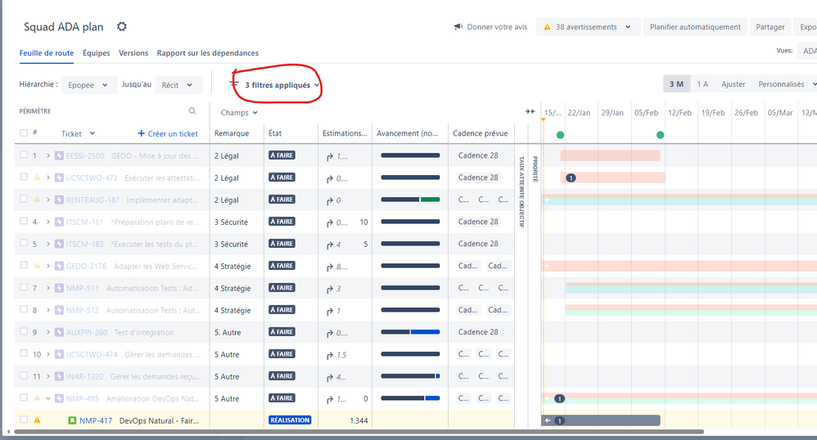Viewport: 817px width, 440px height.
Task: Check the box for row 7 NMP-511
Action: (24, 287)
